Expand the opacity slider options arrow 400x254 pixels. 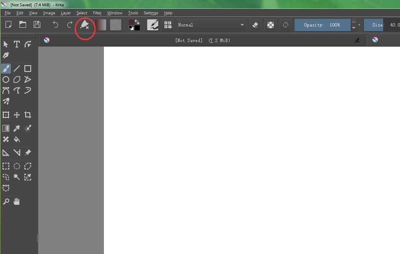click(x=359, y=25)
